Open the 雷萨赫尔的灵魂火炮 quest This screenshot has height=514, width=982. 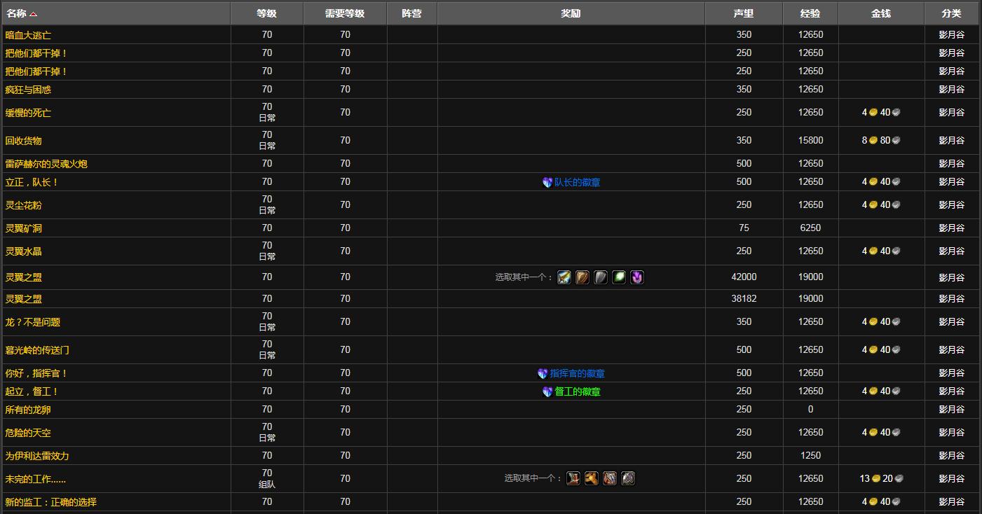(46, 164)
